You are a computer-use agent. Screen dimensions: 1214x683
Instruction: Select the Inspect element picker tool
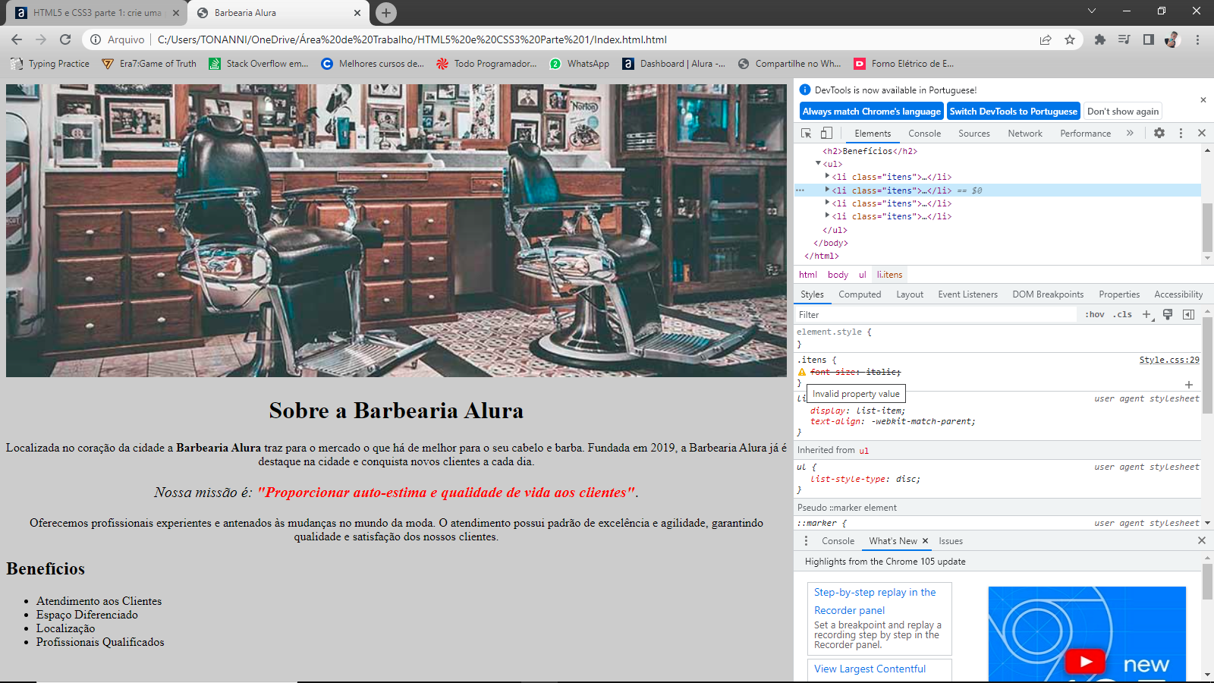(806, 133)
